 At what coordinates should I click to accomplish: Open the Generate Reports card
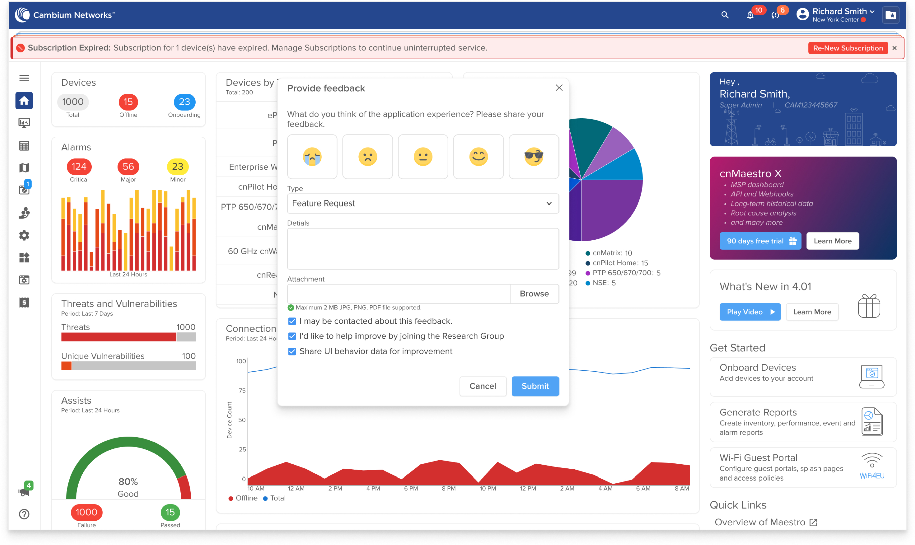point(803,422)
